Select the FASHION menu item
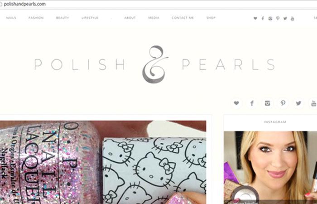Screen dimensions: 317x204 pos(36,18)
